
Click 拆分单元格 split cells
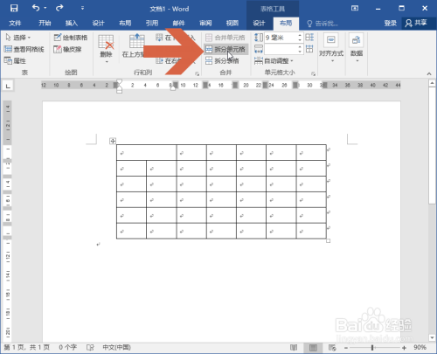225,49
